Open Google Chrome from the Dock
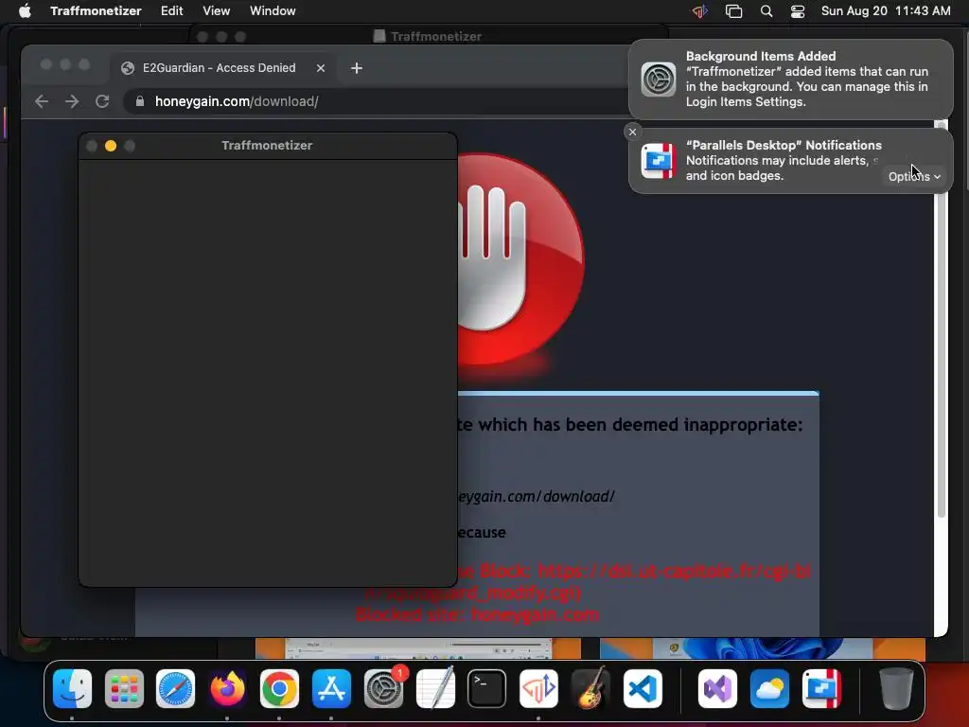 279,689
